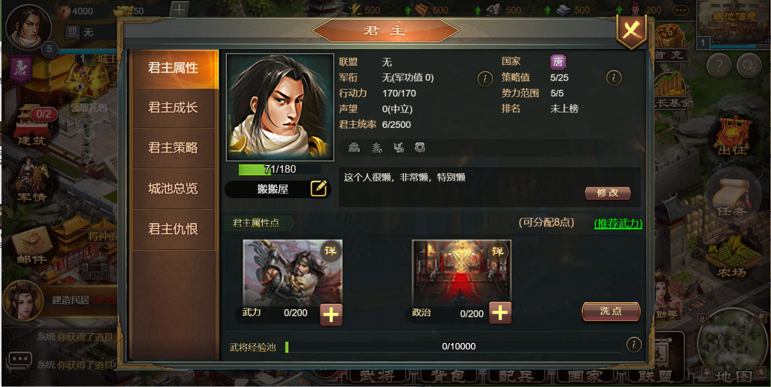Add a point to 政治 attribute
This screenshot has height=387, width=771.
(500, 313)
